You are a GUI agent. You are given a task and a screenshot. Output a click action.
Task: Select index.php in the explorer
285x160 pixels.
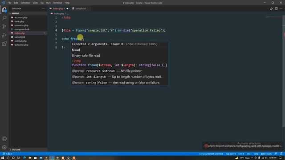coord(20,33)
